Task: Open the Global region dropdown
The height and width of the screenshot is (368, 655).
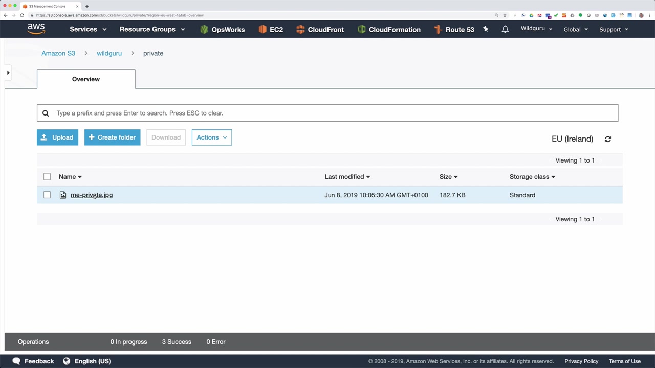Action: 576,29
